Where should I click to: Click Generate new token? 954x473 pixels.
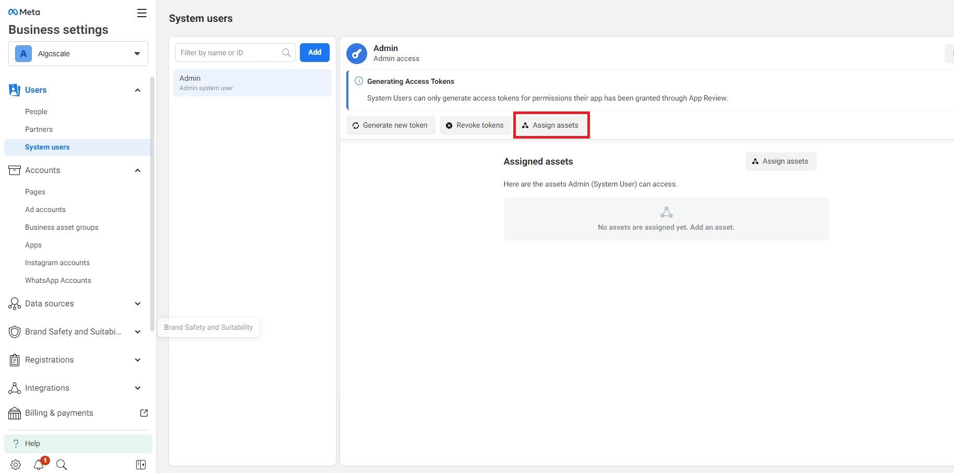391,126
